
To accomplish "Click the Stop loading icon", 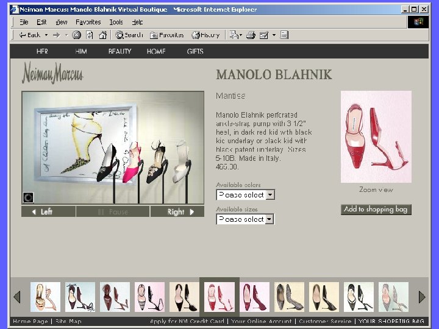I will [76, 35].
